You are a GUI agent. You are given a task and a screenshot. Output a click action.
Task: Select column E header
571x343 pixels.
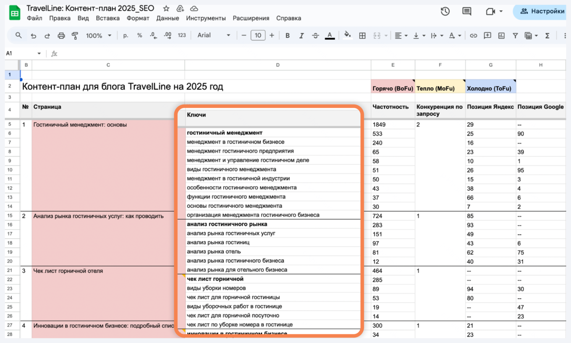[393, 65]
